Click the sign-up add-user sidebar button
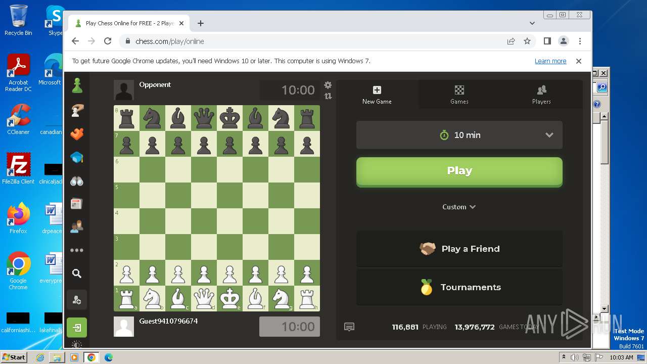Image resolution: width=647 pixels, height=364 pixels. [x=77, y=300]
